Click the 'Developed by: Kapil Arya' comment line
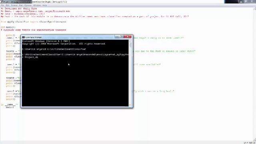 click(x=19, y=8)
